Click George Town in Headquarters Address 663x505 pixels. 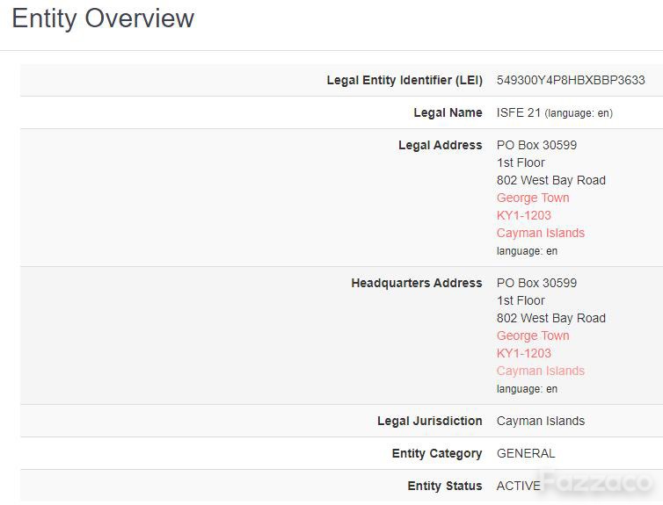(x=533, y=336)
